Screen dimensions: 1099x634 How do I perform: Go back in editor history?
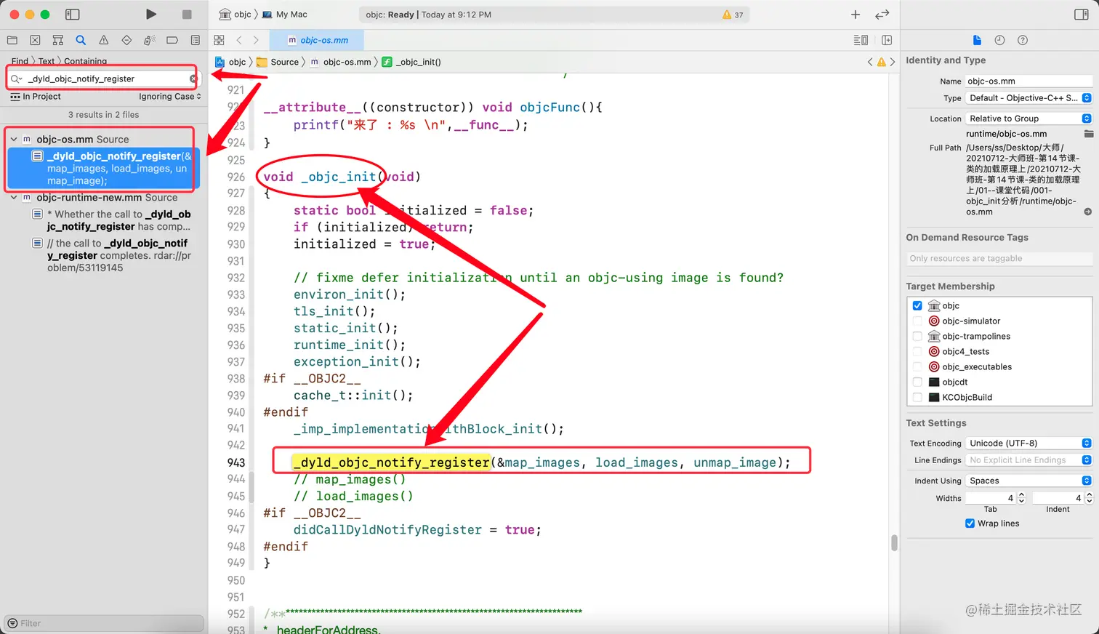tap(239, 41)
